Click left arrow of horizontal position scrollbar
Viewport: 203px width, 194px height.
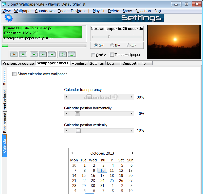pyautogui.click(x=67, y=114)
